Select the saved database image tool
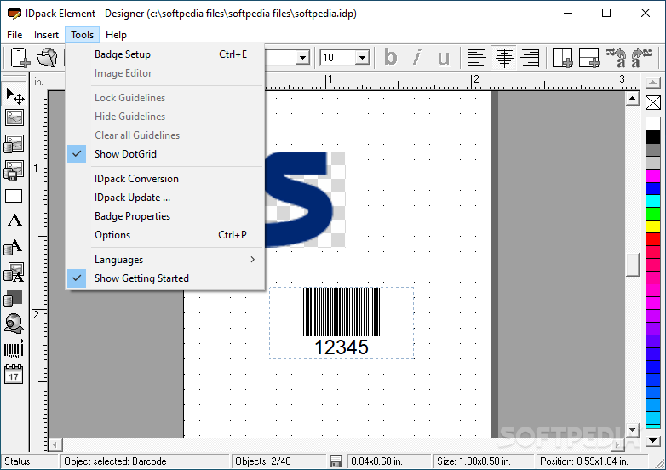The width and height of the screenshot is (666, 470). 14,169
